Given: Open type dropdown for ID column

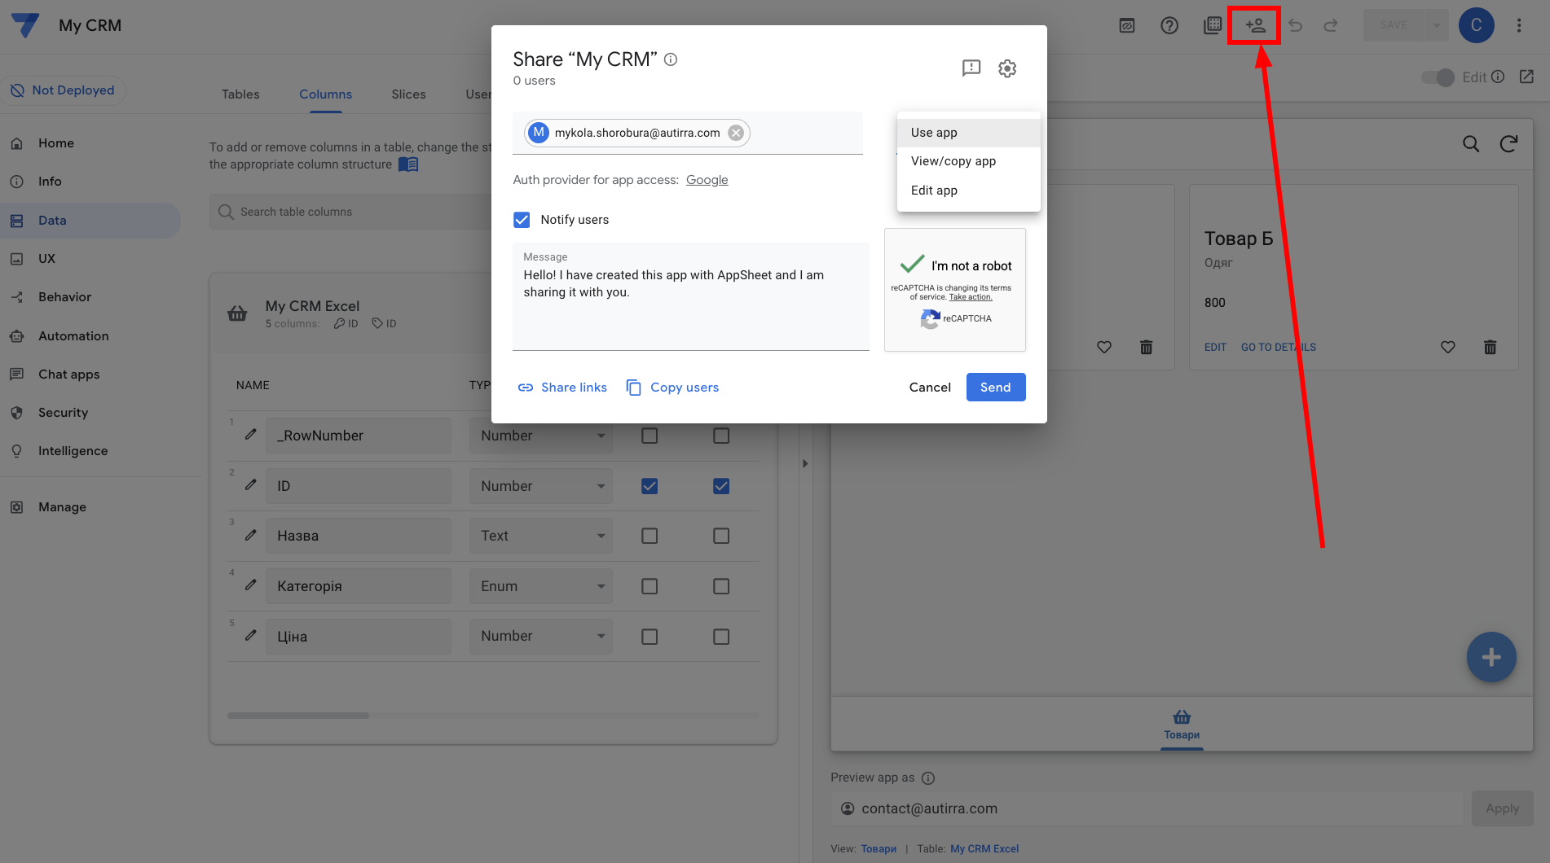Looking at the screenshot, I should click(540, 486).
